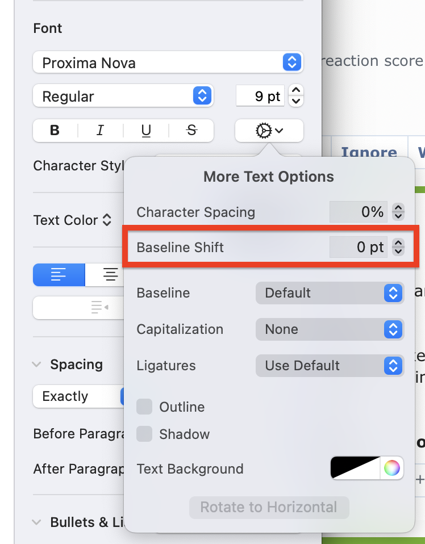The image size is (425, 544).
Task: Apply italic formatting
Action: (100, 131)
